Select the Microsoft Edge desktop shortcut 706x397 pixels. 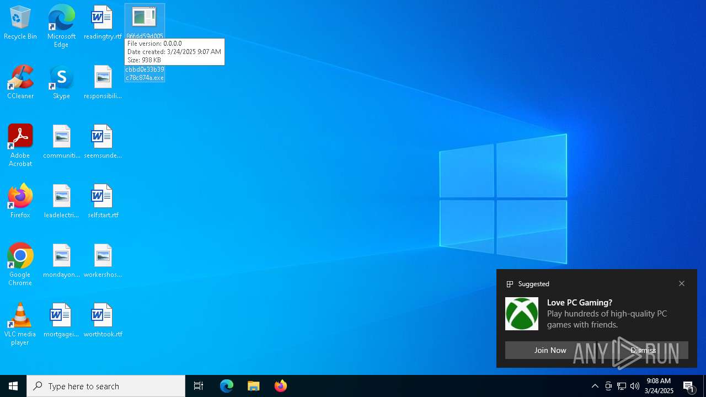(x=61, y=26)
